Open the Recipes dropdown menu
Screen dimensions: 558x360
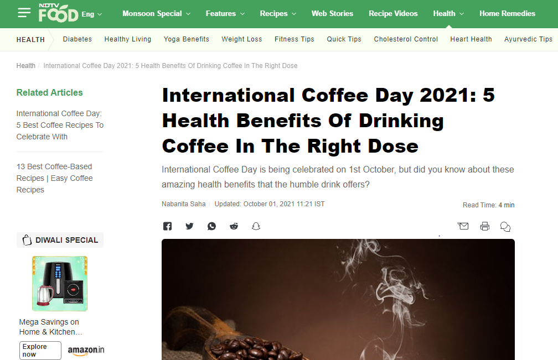coord(278,14)
